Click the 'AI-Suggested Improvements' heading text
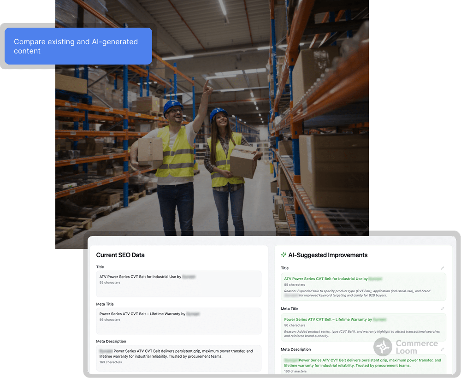Image resolution: width=461 pixels, height=378 pixels. tap(328, 255)
